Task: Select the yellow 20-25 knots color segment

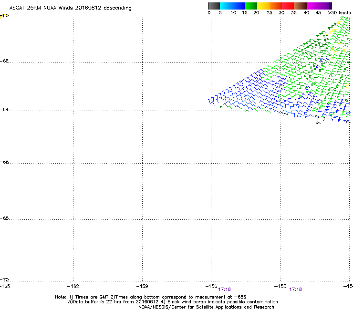Action: pos(263,6)
